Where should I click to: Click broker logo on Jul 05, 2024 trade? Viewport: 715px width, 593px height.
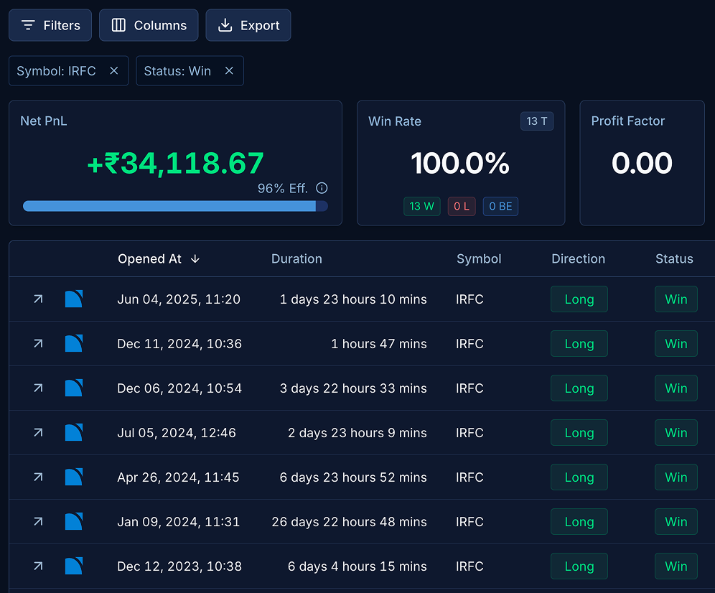74,433
